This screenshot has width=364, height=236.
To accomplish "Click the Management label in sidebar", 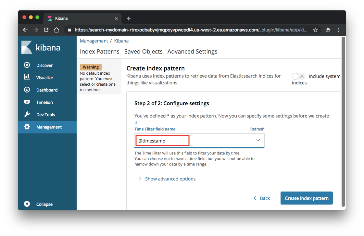I will [x=49, y=127].
